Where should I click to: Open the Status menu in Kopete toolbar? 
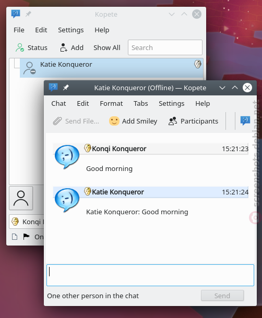click(31, 47)
